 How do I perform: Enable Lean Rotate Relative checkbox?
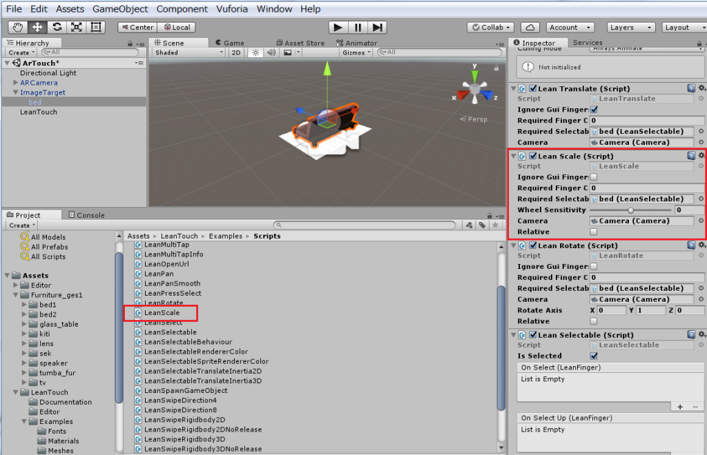pos(594,321)
